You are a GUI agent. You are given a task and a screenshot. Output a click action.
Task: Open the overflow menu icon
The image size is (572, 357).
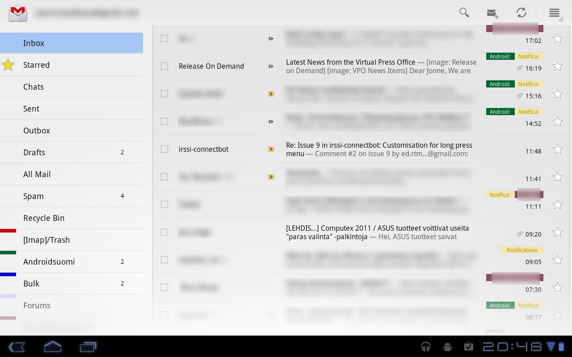click(555, 12)
